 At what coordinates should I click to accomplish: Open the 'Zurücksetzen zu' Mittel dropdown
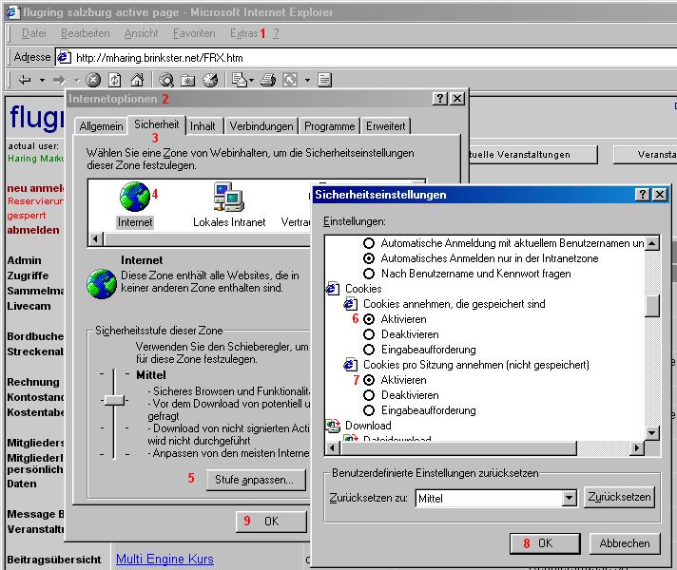tap(570, 498)
